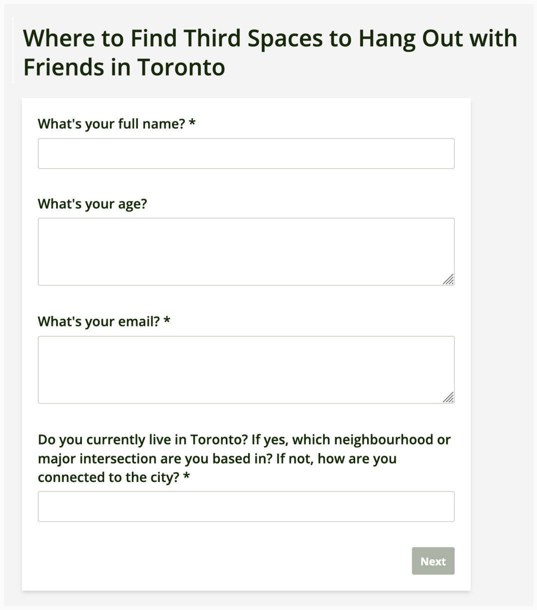The width and height of the screenshot is (537, 610).
Task: Click the "Friends in Toronto" heading line
Action: pyautogui.click(x=124, y=67)
